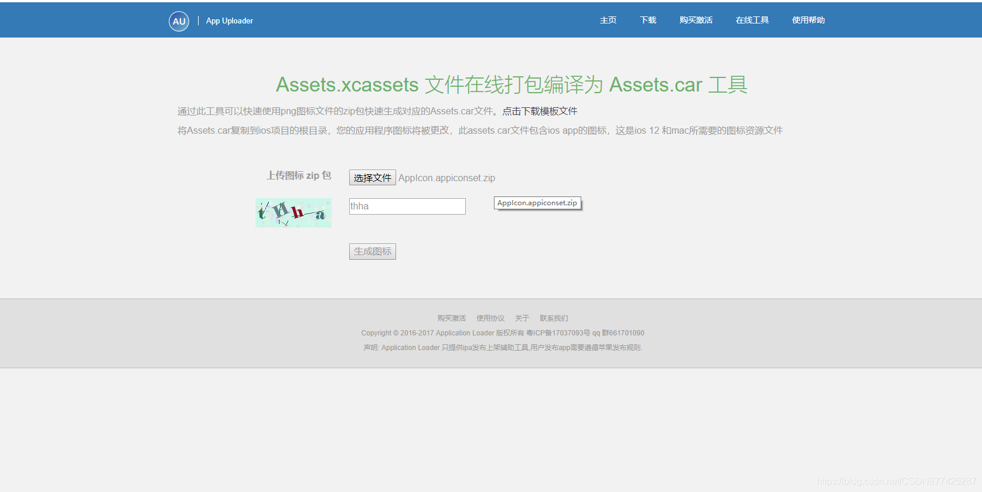Image resolution: width=982 pixels, height=492 pixels.
Task: Focus the captcha input field containing thha
Action: pyautogui.click(x=407, y=206)
